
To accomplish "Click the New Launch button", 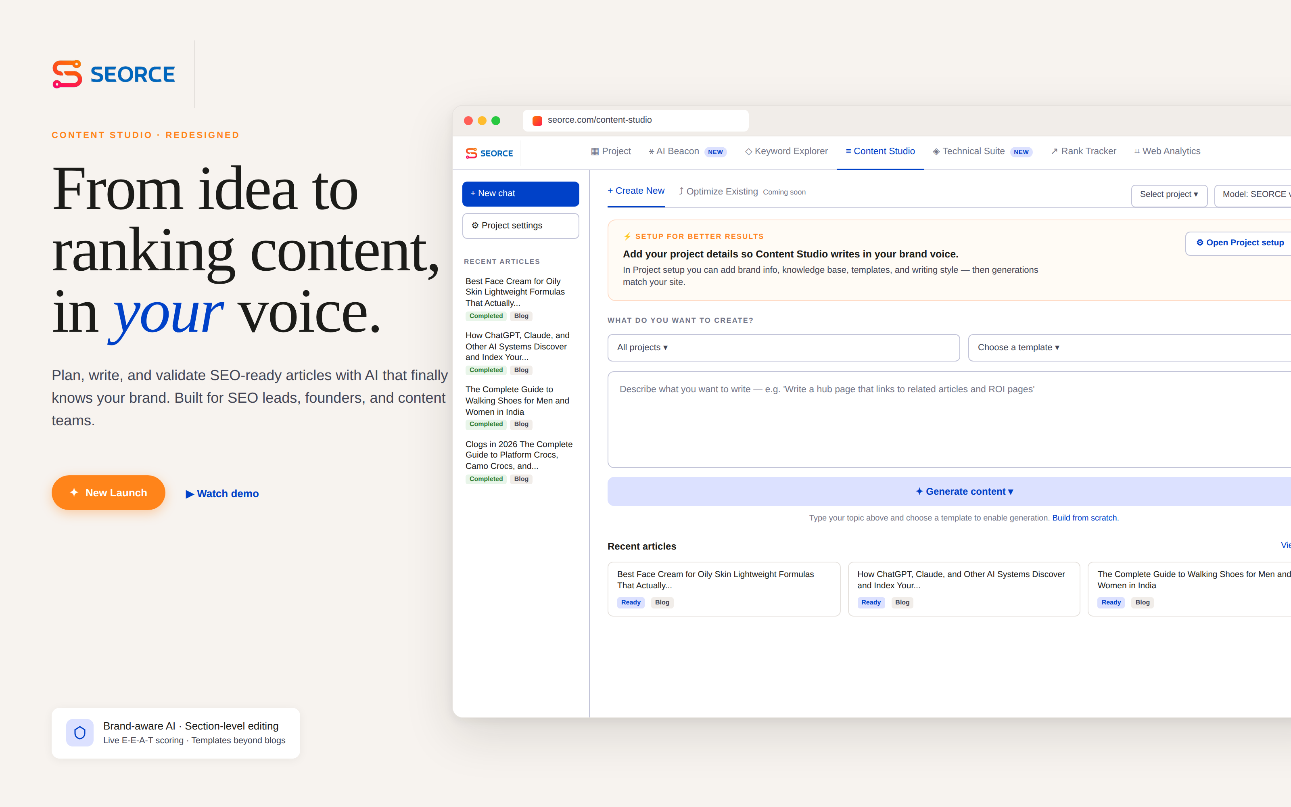I will pos(108,493).
